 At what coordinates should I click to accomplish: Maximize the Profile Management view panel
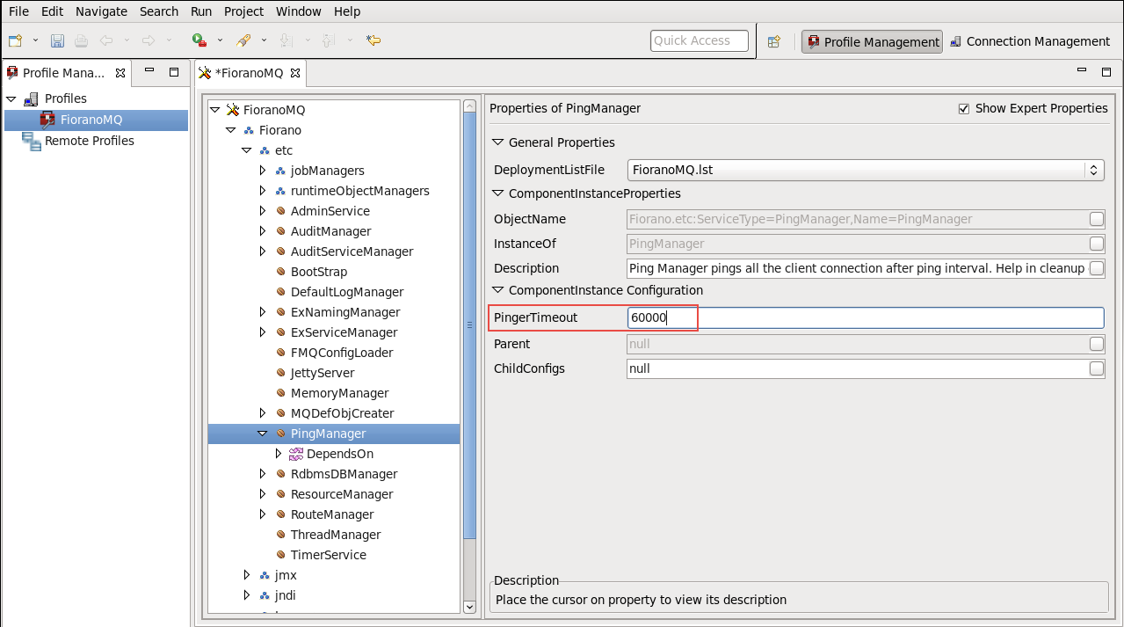click(174, 72)
